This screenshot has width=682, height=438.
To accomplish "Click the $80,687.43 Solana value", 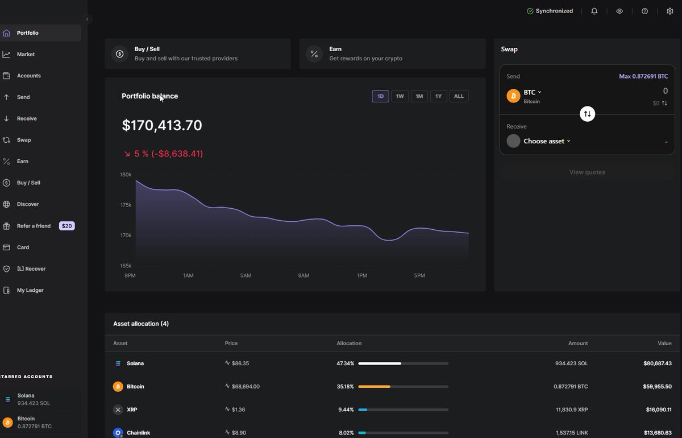I will [x=658, y=363].
